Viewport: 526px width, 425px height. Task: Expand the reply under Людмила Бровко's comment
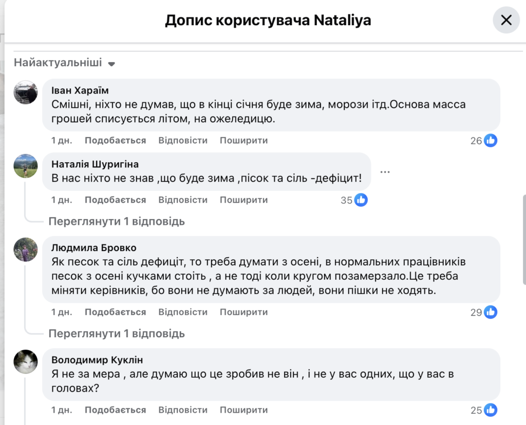117,334
